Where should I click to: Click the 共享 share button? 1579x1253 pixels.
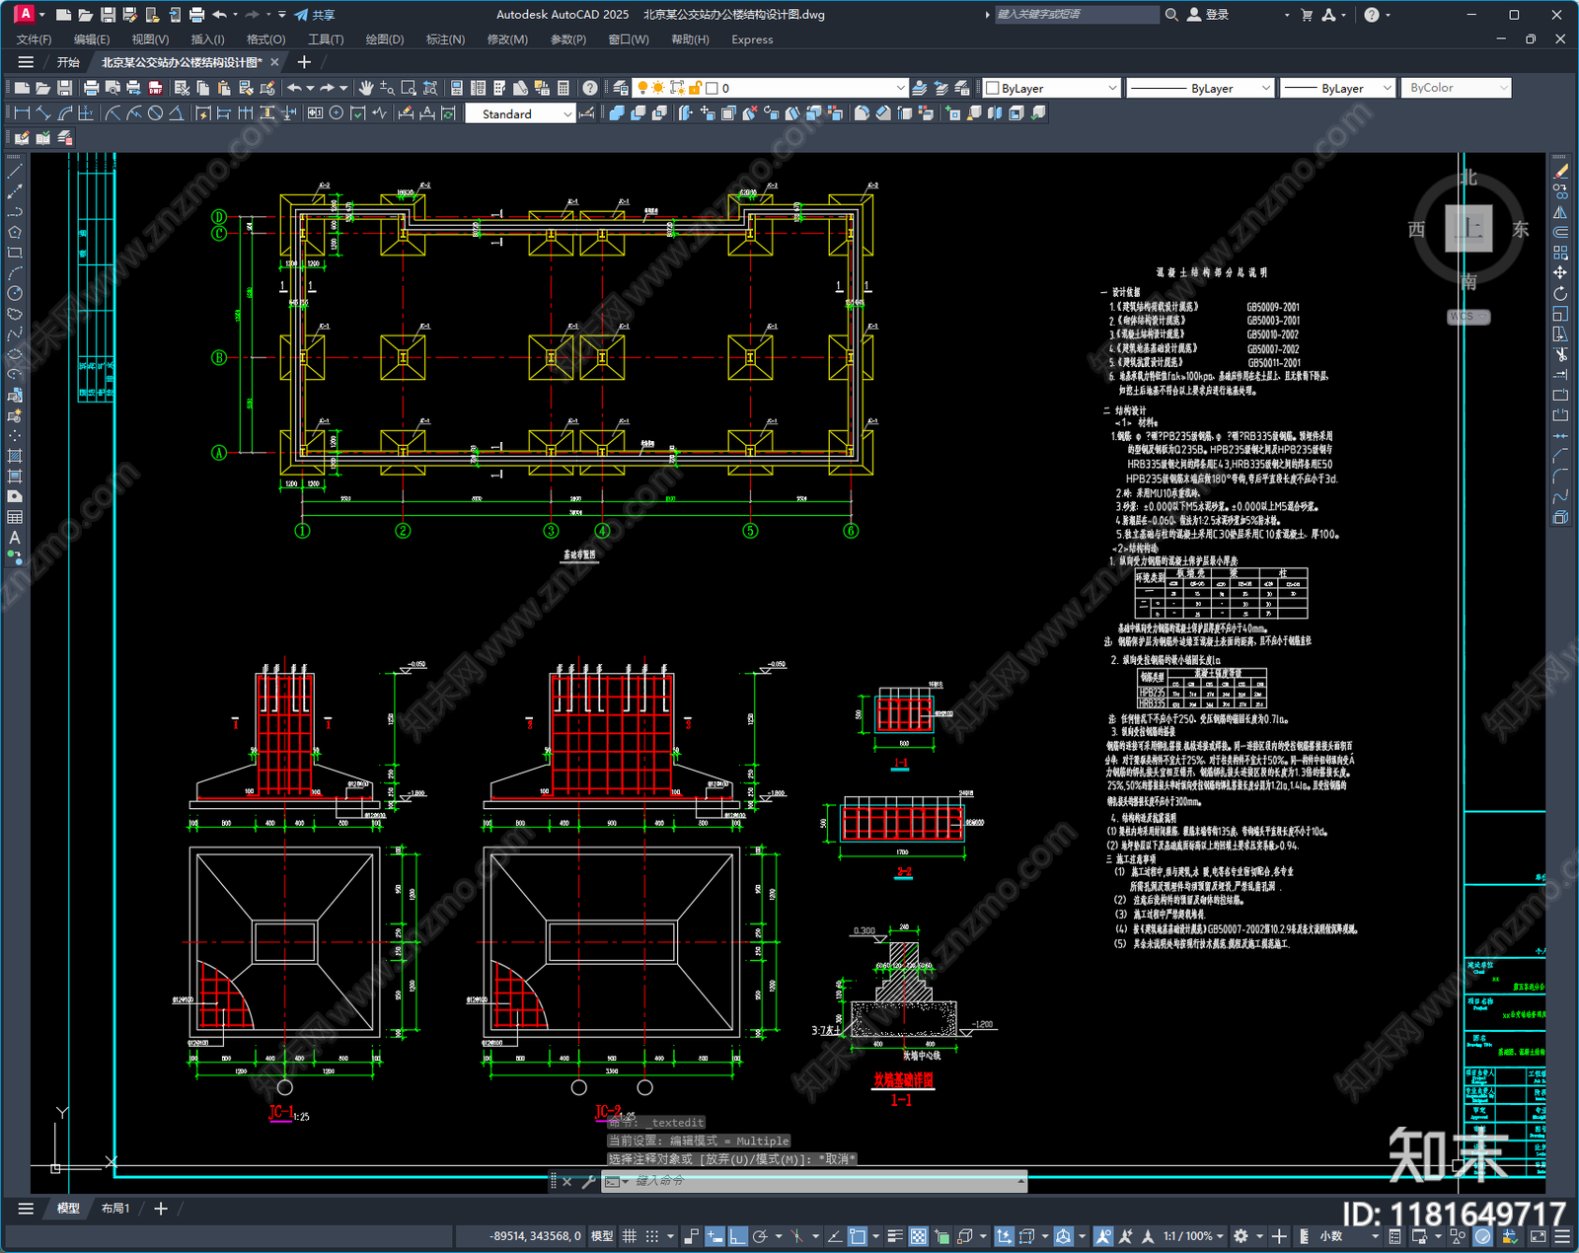[x=315, y=15]
